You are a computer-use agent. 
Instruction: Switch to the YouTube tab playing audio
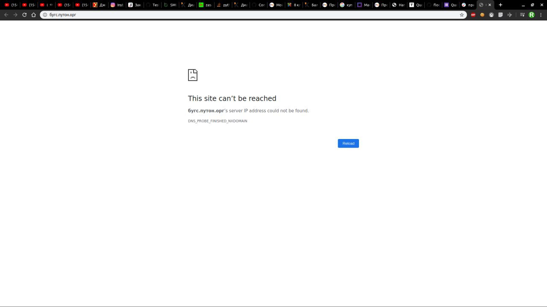coord(46,5)
